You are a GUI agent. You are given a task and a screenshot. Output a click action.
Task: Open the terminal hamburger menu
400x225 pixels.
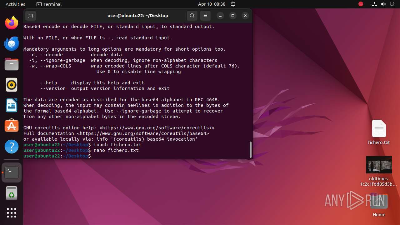[x=205, y=16]
